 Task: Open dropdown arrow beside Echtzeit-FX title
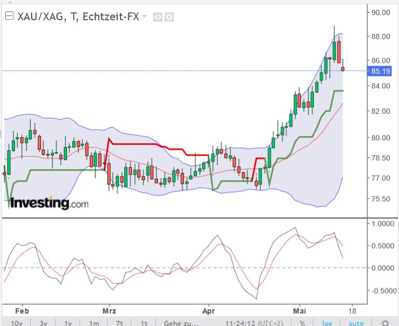144,17
